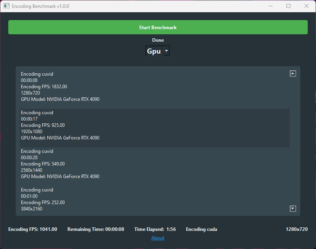The image size is (316, 249).
Task: Expand the arrow next to Gpu
Action: click(166, 51)
